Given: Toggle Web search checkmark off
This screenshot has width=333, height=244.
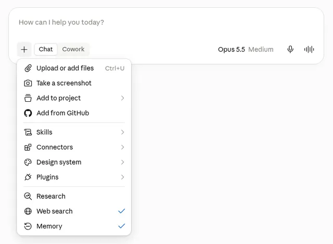Looking at the screenshot, I should pyautogui.click(x=121, y=211).
